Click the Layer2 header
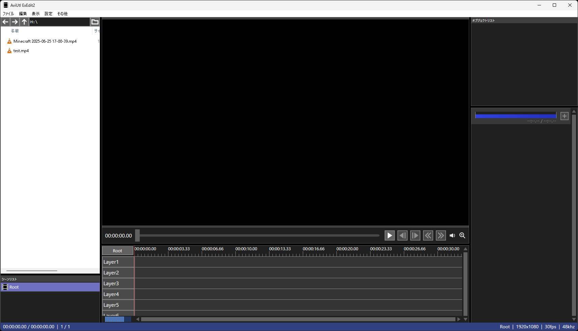The image size is (578, 331). [x=118, y=273]
